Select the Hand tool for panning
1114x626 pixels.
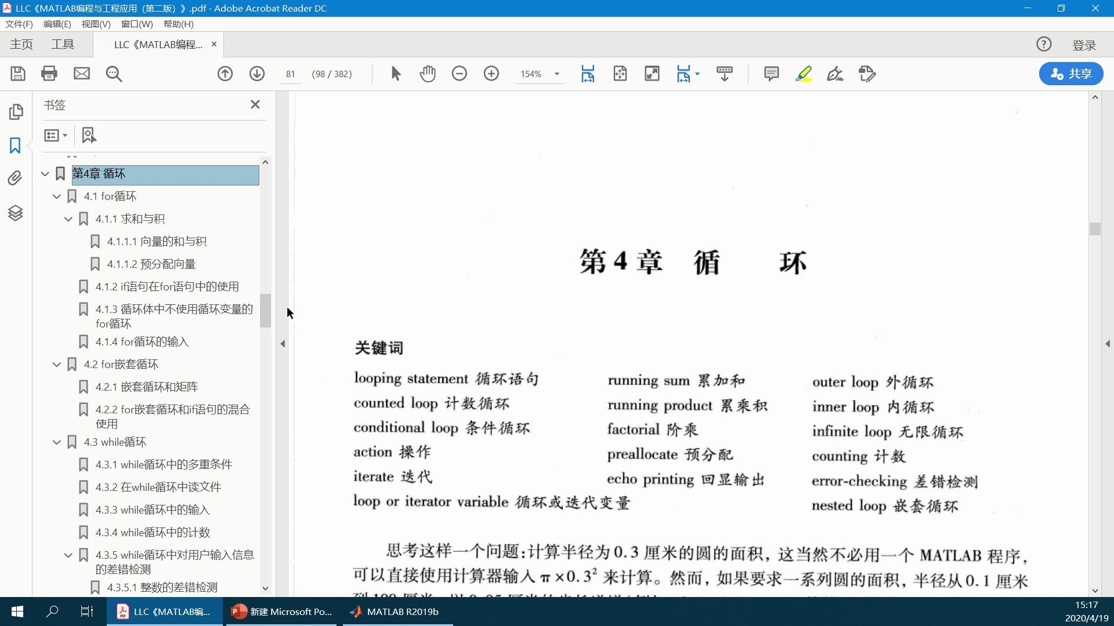(428, 74)
